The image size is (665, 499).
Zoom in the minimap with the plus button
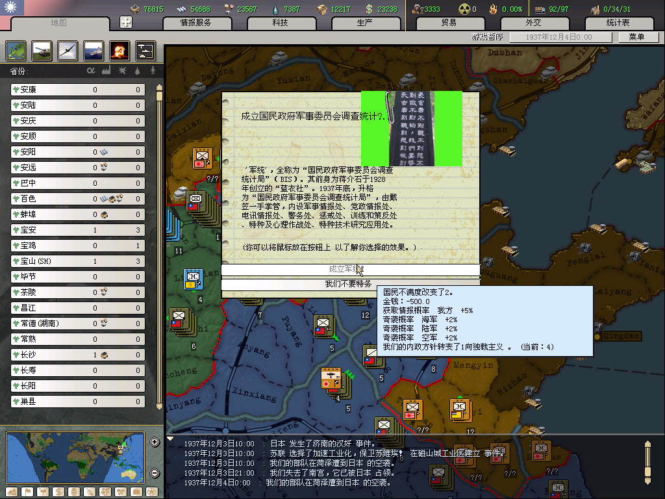[x=155, y=442]
